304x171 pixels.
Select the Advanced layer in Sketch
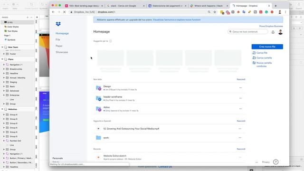point(14,91)
